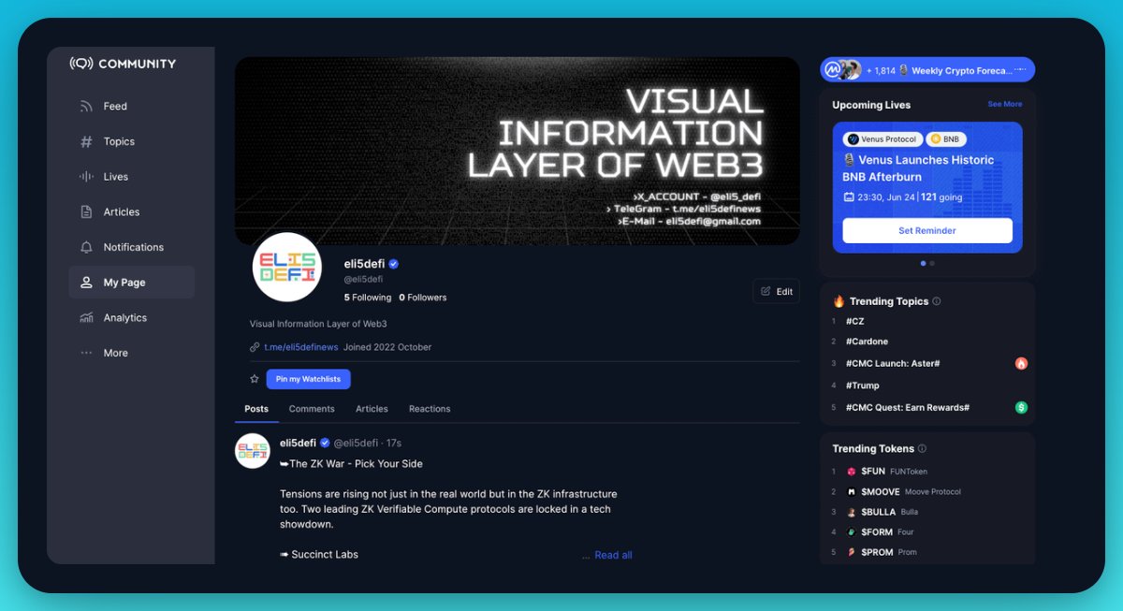This screenshot has height=611, width=1123.
Task: Click the 0 Followers count
Action: point(423,298)
